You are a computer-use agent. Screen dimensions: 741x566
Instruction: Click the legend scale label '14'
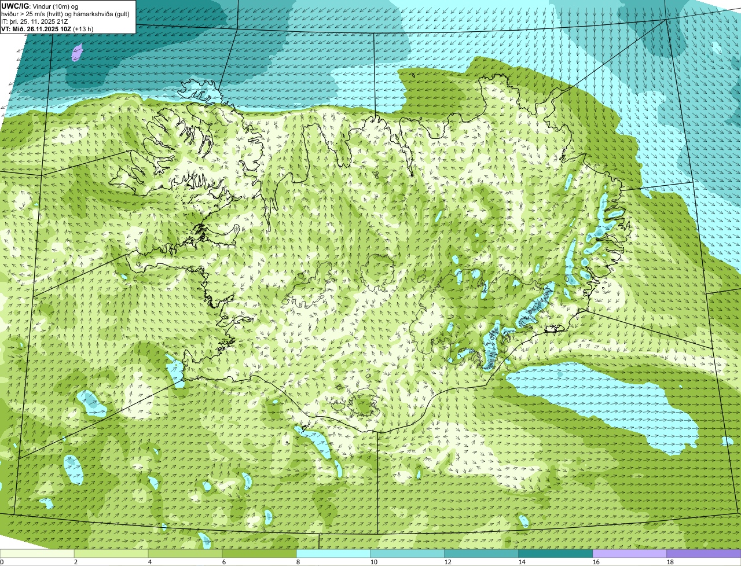click(522, 562)
